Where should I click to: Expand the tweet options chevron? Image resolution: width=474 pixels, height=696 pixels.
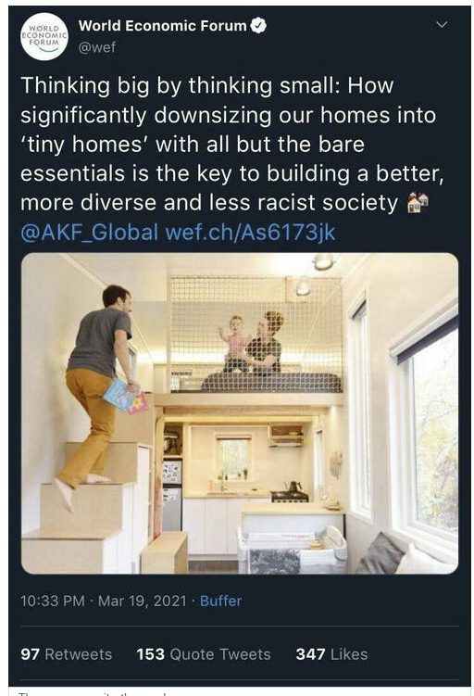[442, 24]
